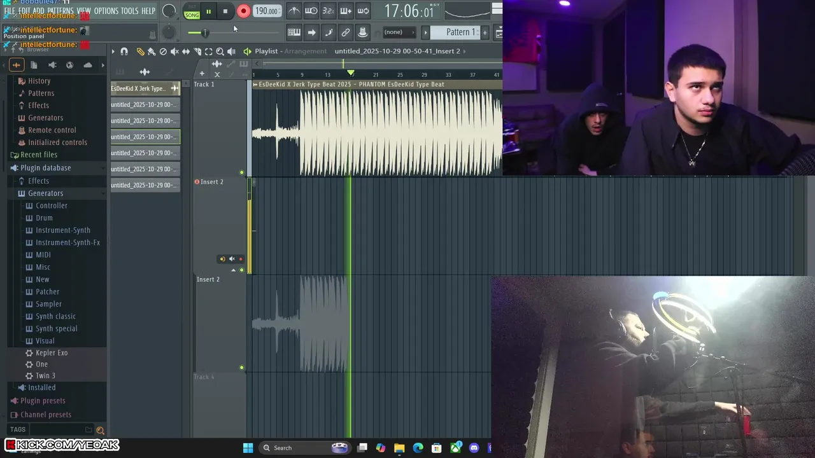Open Windows Start menu
Image resolution: width=815 pixels, height=458 pixels.
[x=248, y=448]
